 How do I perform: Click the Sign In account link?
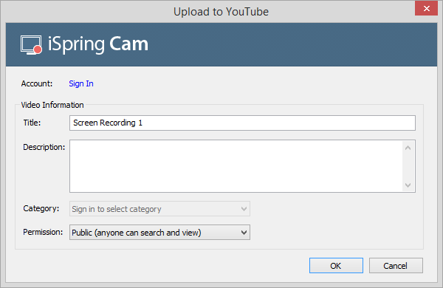pos(81,83)
